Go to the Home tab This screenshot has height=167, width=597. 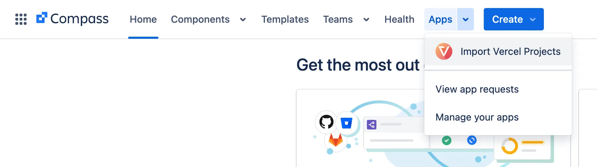[143, 20]
